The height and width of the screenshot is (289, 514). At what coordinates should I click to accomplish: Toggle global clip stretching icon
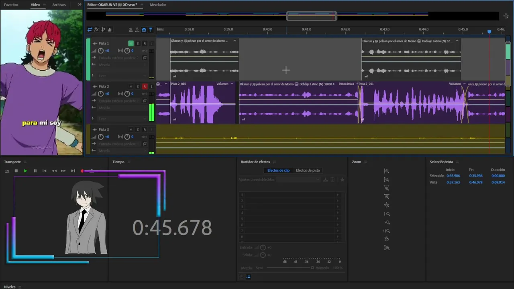coord(137,30)
